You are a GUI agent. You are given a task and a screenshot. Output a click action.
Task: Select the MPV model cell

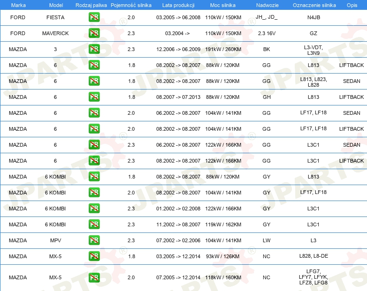[x=55, y=240]
